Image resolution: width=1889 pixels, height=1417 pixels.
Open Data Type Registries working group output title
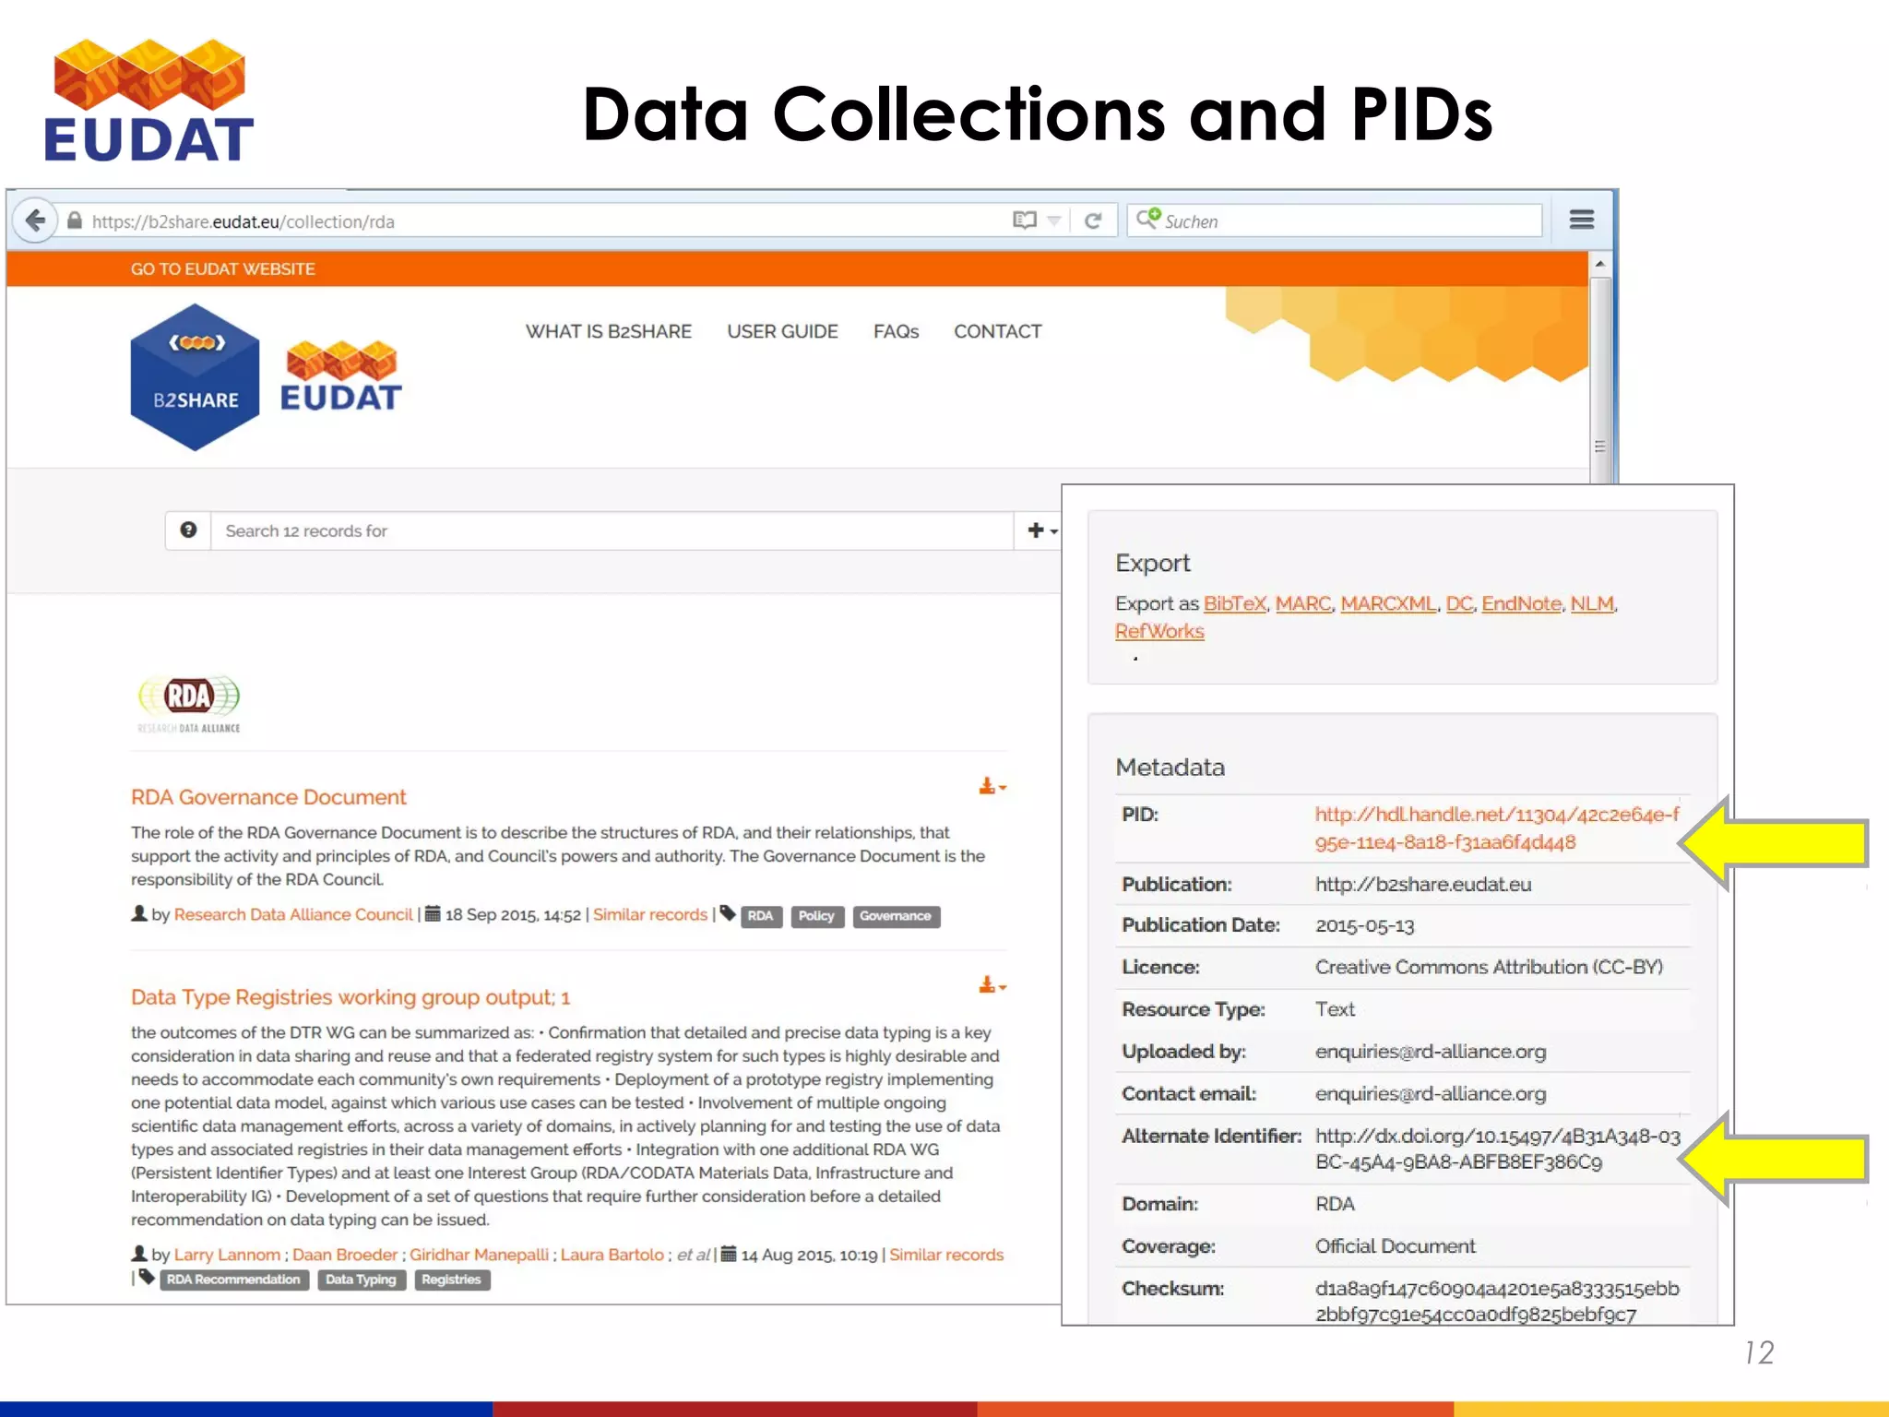point(350,997)
